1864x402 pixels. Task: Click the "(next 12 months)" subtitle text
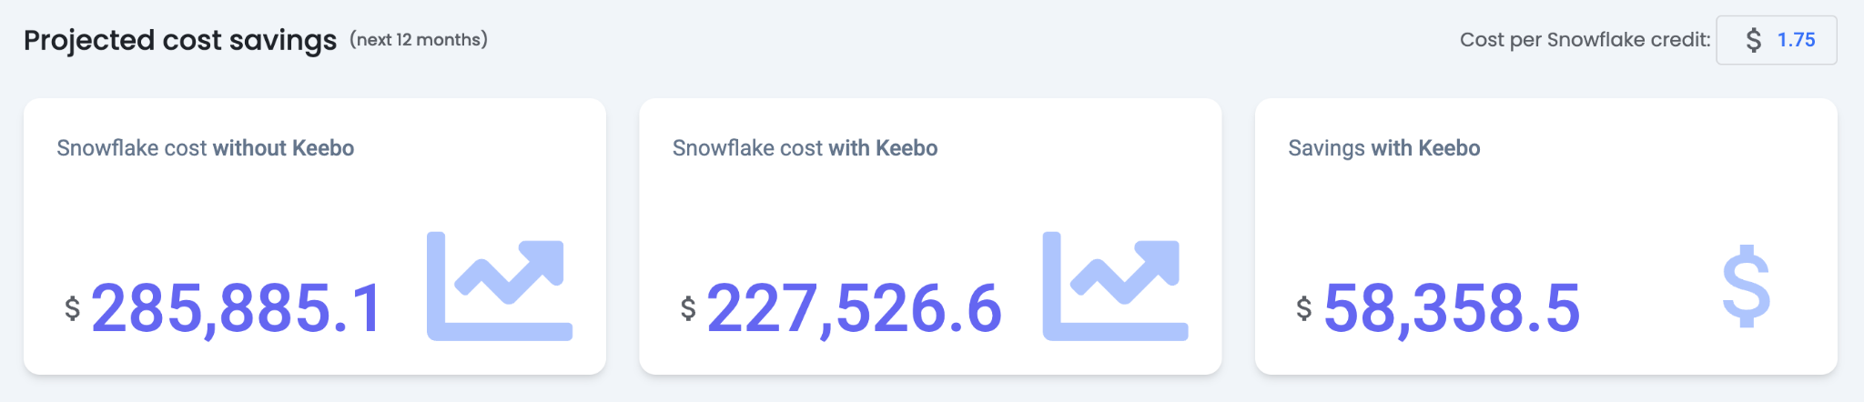tap(419, 40)
